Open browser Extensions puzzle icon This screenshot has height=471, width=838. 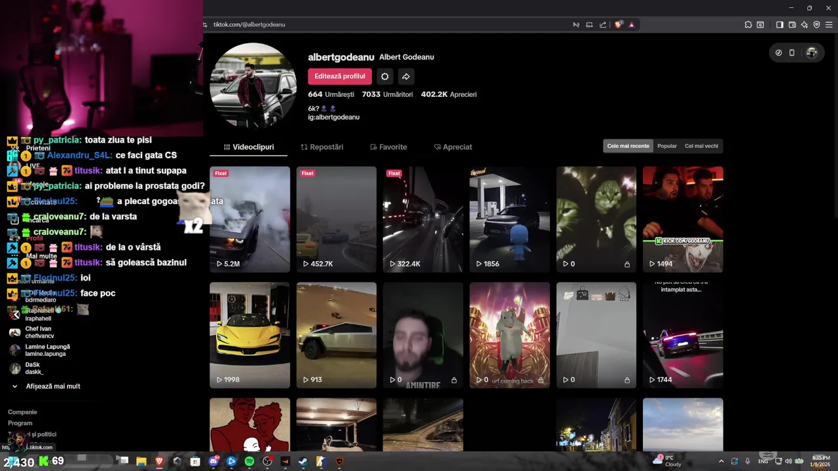(x=748, y=25)
